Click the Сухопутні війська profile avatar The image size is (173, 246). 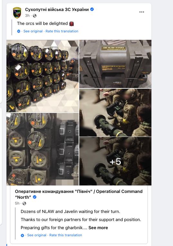[x=17, y=13]
